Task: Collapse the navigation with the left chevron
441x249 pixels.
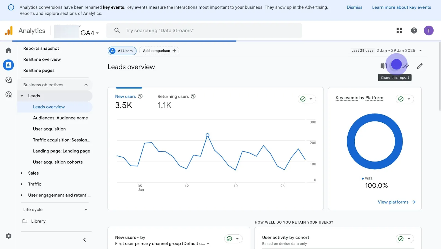Action: click(85, 240)
